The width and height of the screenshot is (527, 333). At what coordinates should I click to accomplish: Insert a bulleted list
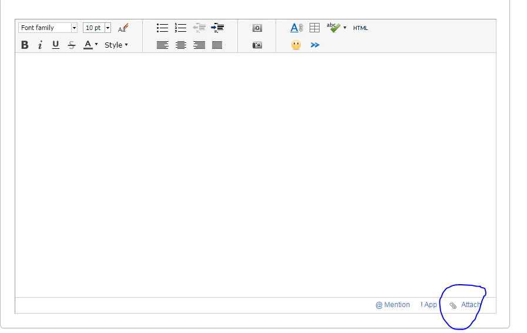pos(162,28)
